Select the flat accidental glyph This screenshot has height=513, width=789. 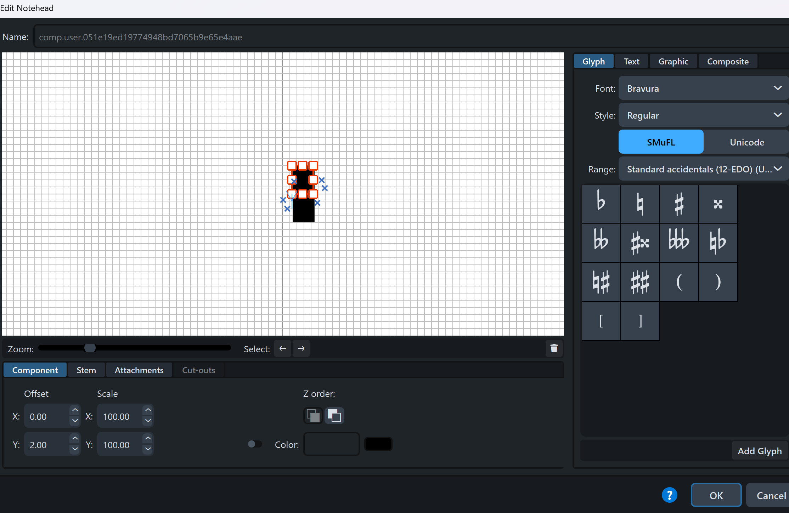click(x=601, y=204)
